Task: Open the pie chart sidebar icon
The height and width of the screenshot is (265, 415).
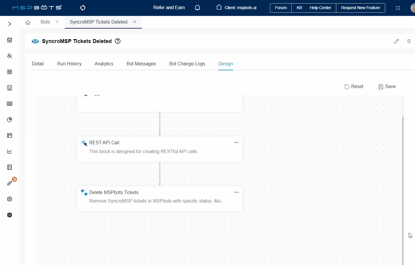Action: (9, 120)
